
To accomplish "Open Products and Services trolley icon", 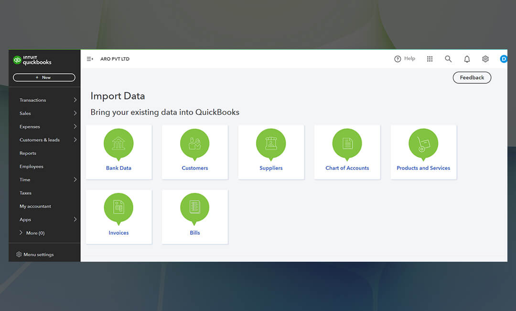I will tap(423, 144).
